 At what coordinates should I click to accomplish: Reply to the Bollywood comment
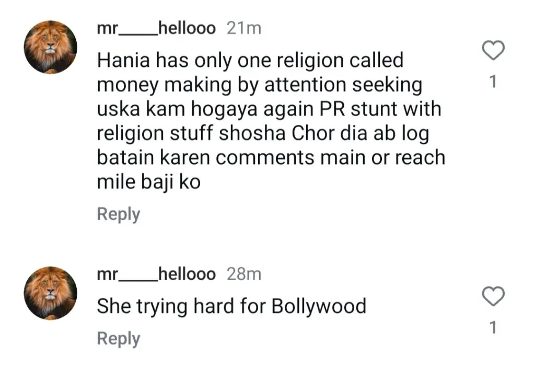119,339
